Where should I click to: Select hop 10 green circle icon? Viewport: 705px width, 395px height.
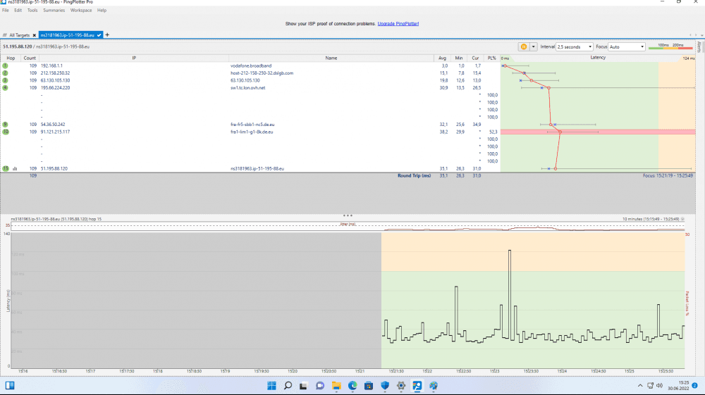click(5, 132)
